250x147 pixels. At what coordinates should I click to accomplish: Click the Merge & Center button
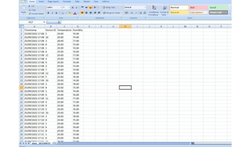(x=113, y=13)
